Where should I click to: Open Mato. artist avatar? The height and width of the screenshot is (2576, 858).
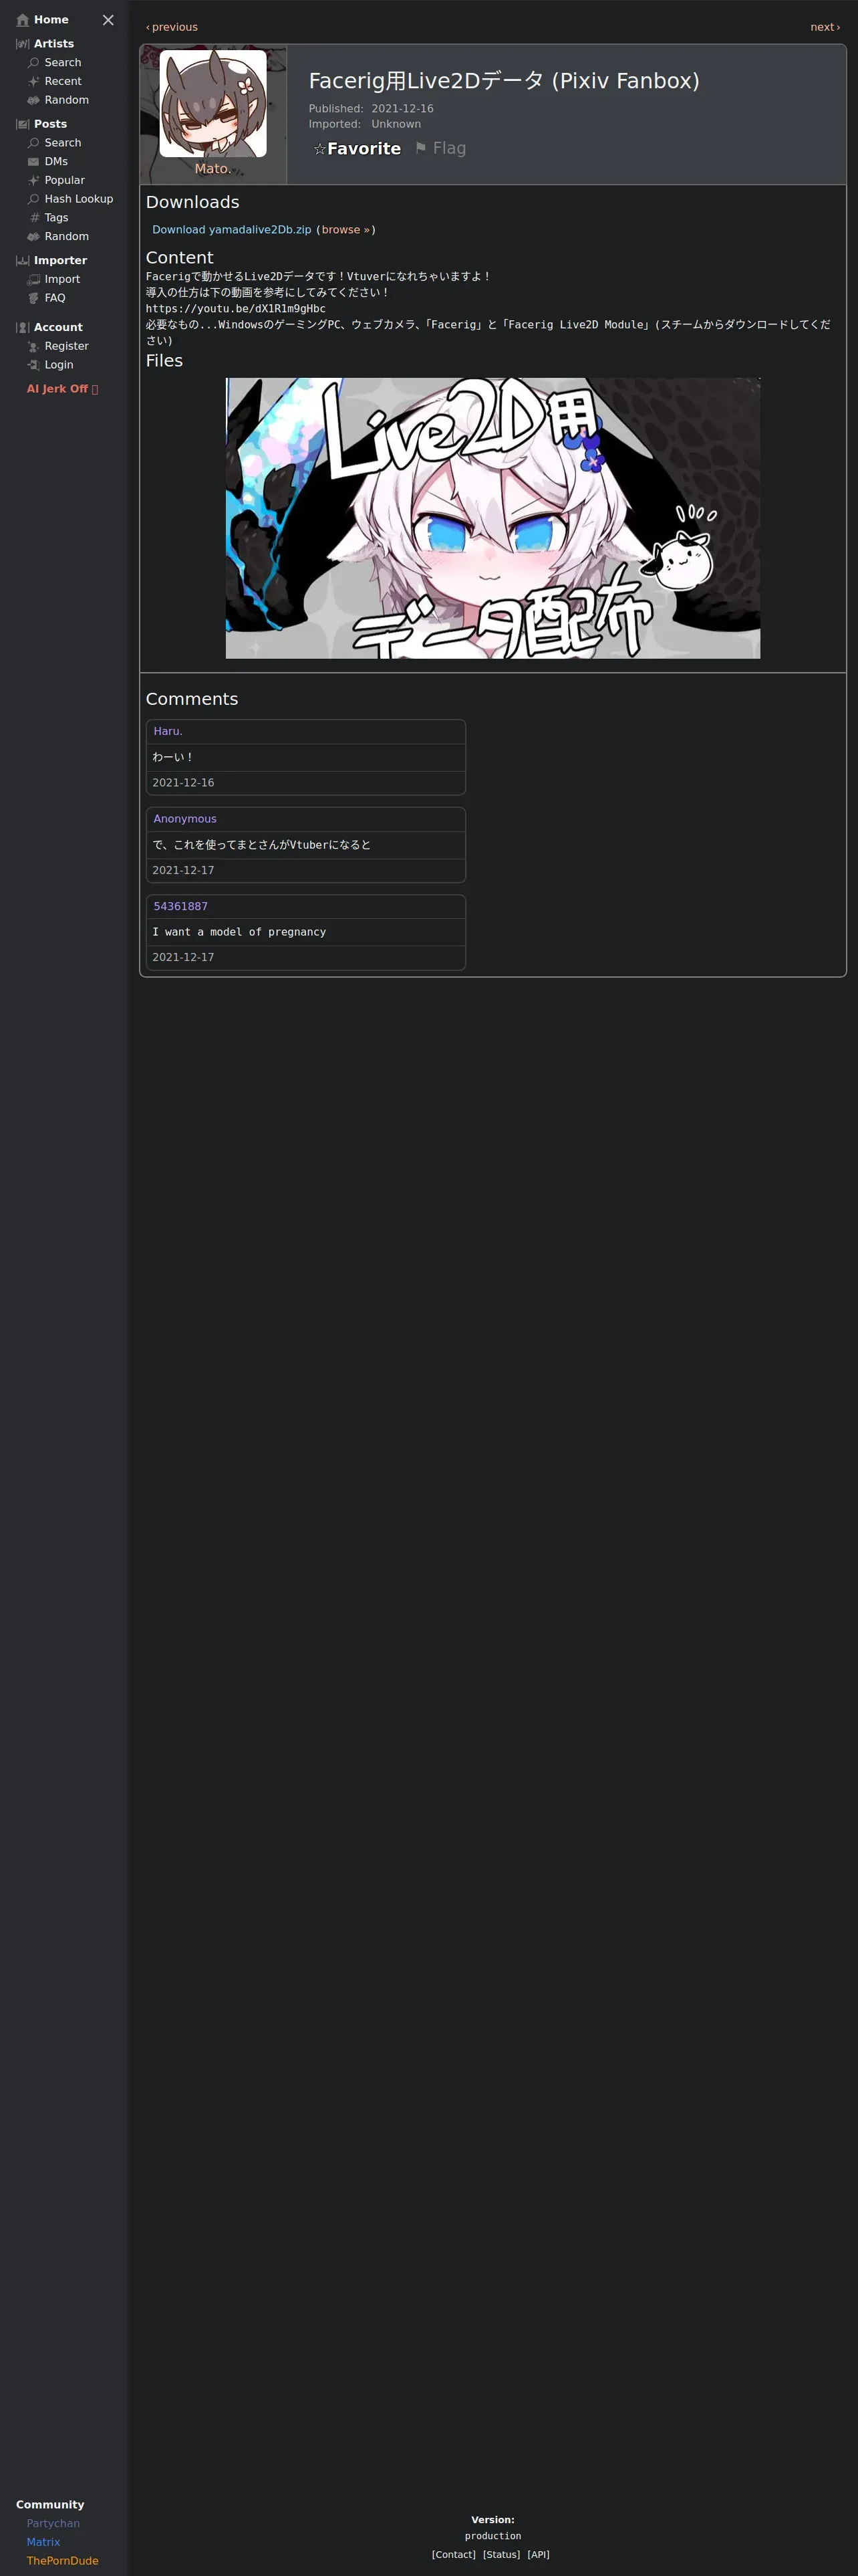(x=212, y=103)
